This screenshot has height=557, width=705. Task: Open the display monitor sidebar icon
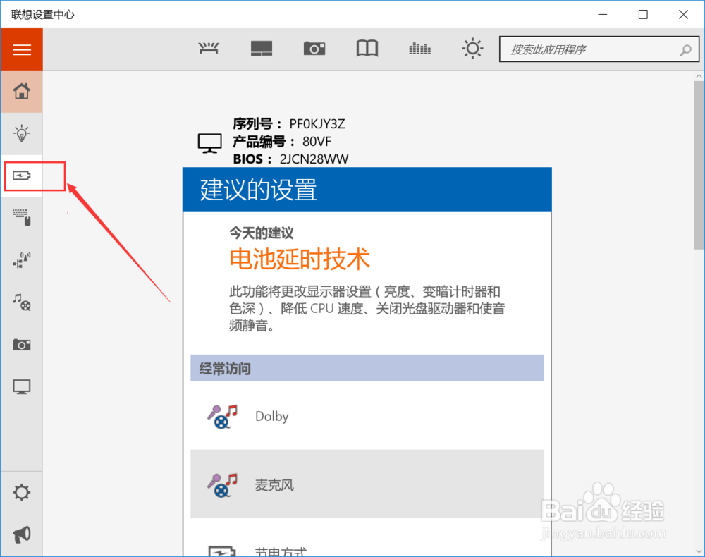(x=22, y=386)
